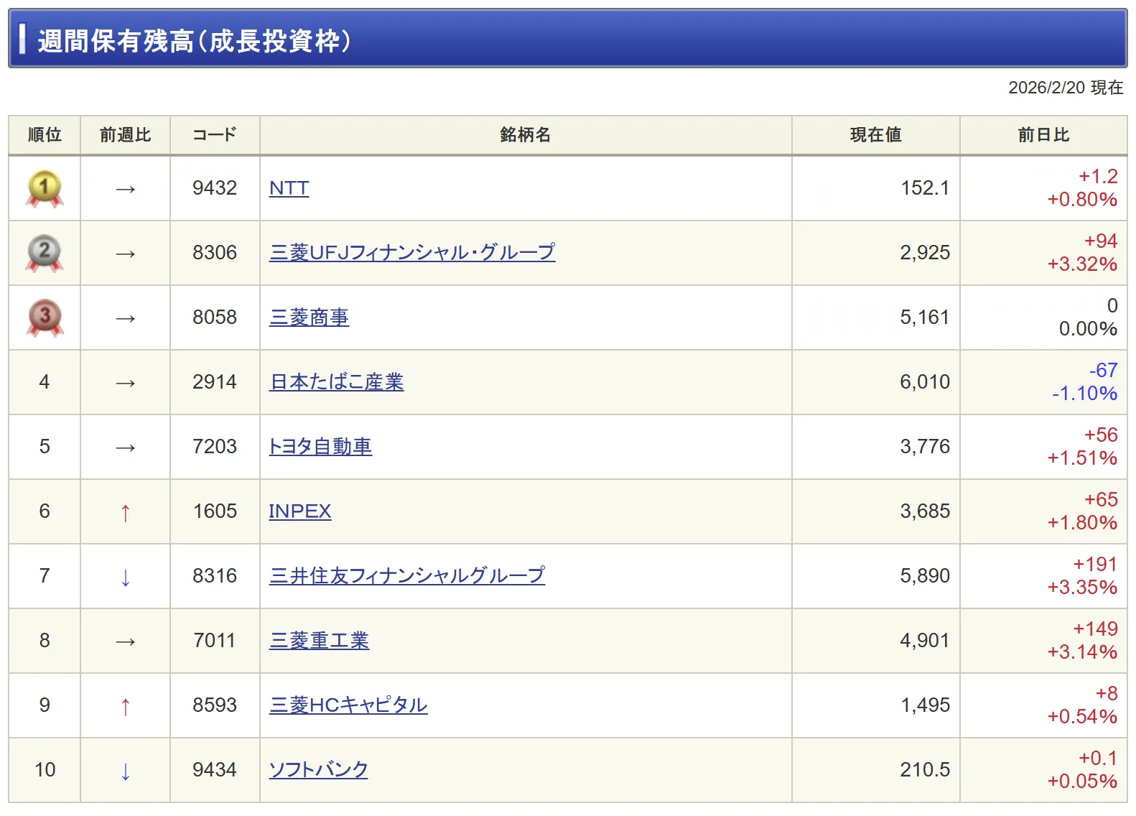Click the blue down arrow for code 8316
This screenshot has height=816, width=1136.
point(126,577)
